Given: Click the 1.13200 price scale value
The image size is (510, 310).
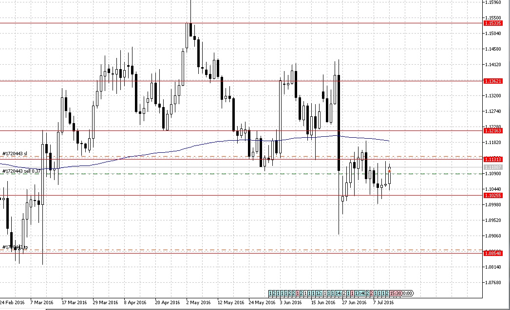Looking at the screenshot, I should tap(493, 96).
